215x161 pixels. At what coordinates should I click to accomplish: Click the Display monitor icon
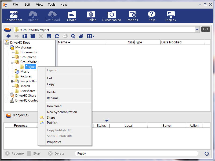coord(171,16)
